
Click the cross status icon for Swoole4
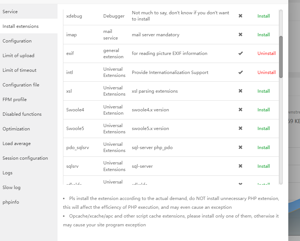[x=240, y=110]
